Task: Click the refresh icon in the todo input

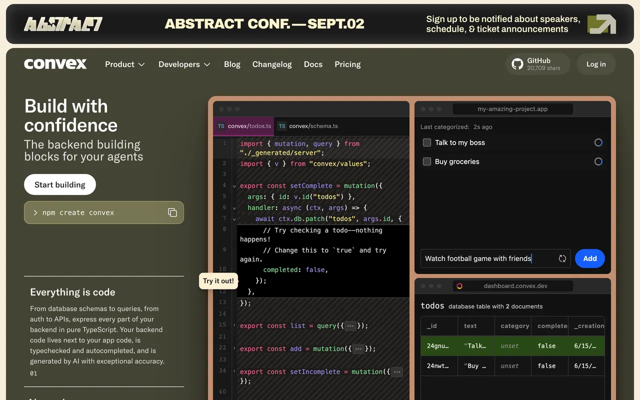Action: coord(562,258)
